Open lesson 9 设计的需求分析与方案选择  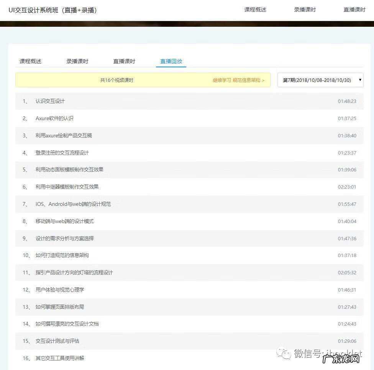point(189,238)
